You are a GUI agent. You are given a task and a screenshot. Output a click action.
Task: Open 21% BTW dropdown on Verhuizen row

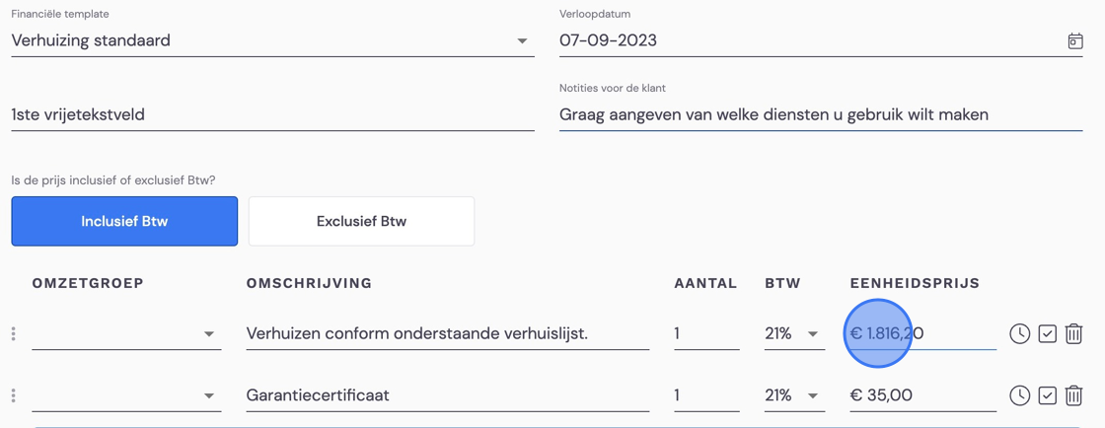[794, 333]
